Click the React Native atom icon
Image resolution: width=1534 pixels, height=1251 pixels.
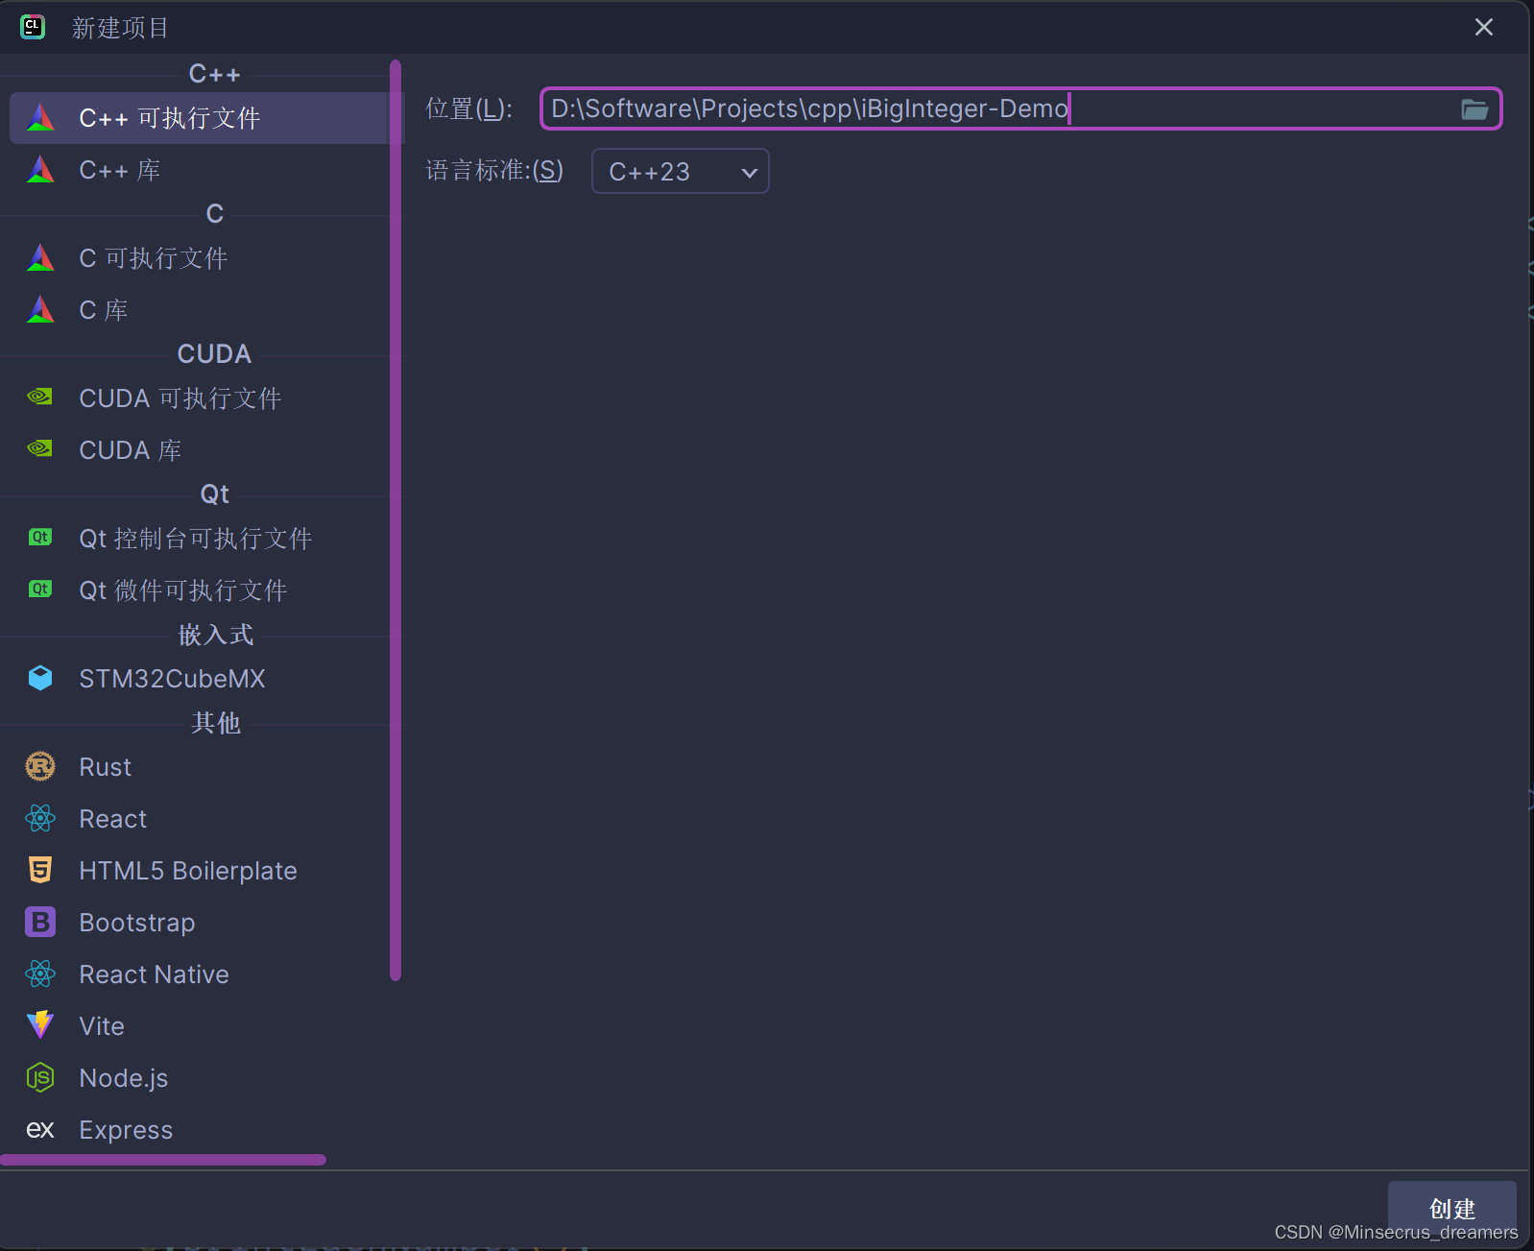click(40, 974)
